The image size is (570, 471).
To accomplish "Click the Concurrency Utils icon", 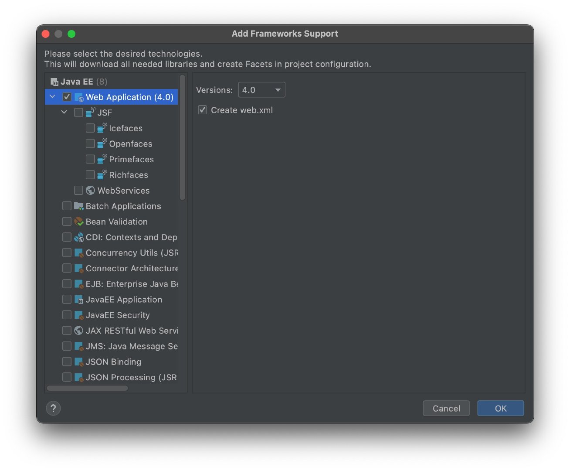I will coord(79,253).
